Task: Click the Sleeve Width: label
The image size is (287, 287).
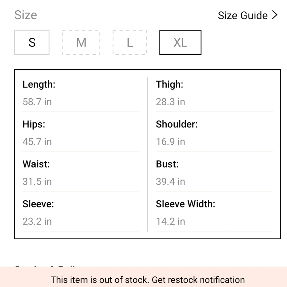Action: pos(186,204)
